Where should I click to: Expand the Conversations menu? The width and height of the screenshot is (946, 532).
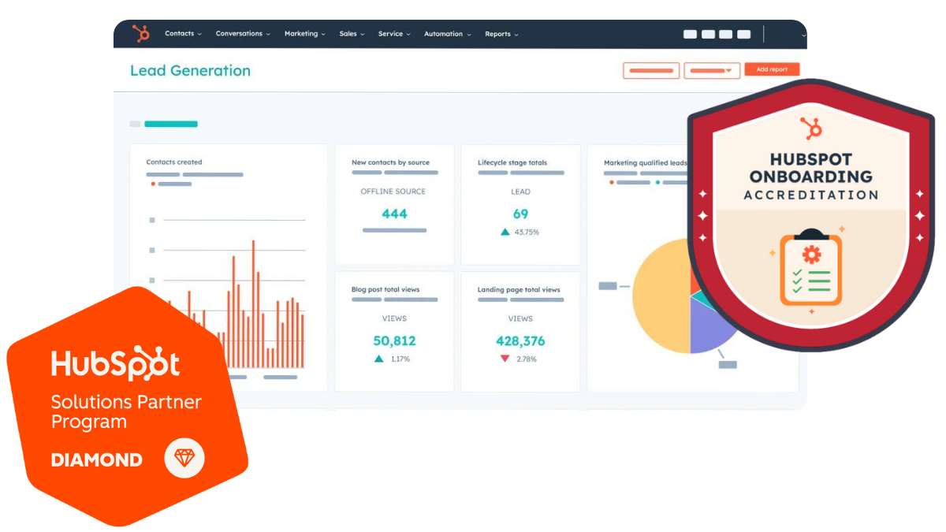coord(243,34)
